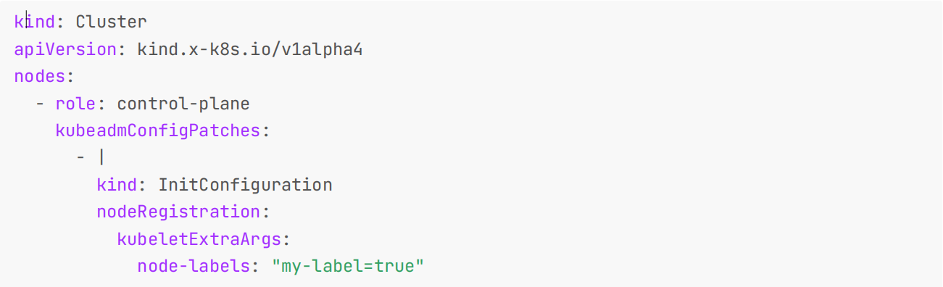Click the 'nodeRegistration' key
Screen dimensions: 943x287
click(x=178, y=212)
